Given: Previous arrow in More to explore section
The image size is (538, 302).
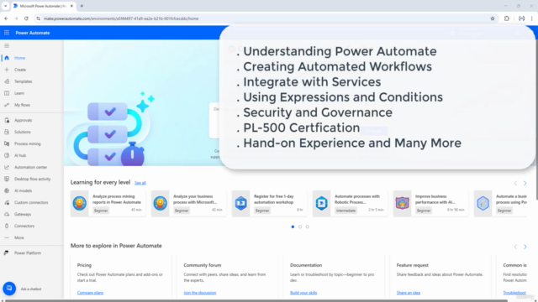Looking at the screenshot, I should click(515, 247).
